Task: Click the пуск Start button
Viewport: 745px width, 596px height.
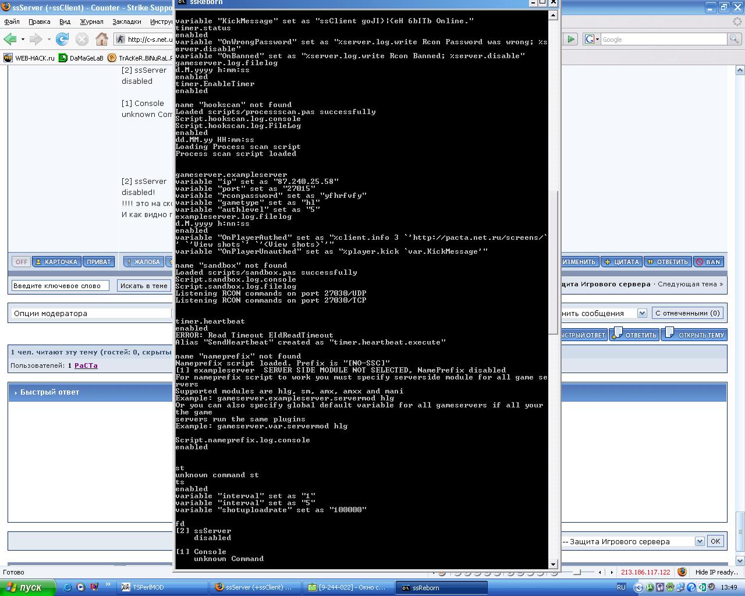Action: pyautogui.click(x=27, y=587)
